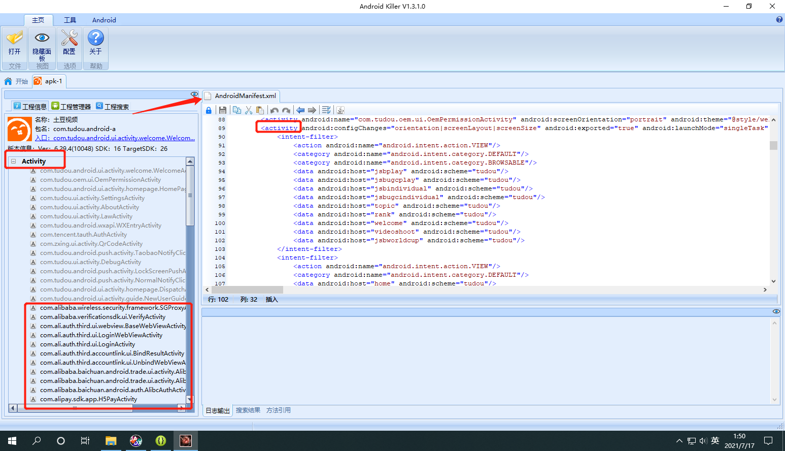Open the Windows Start menu
This screenshot has width=785, height=451.
[12, 441]
